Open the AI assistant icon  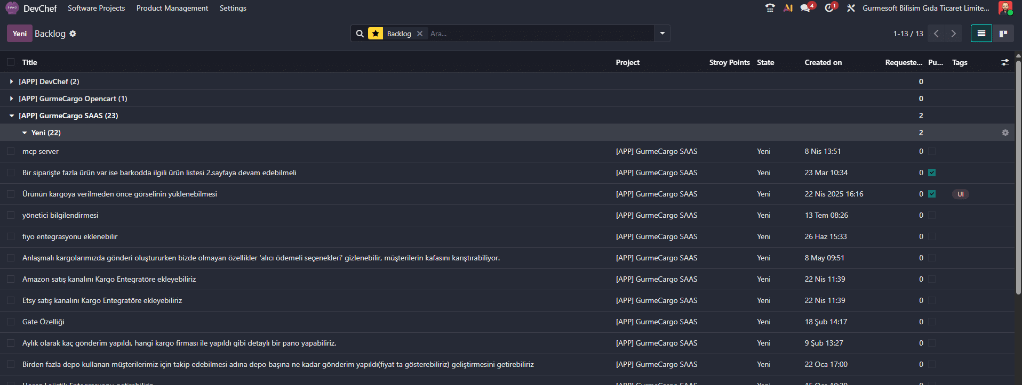pyautogui.click(x=788, y=8)
